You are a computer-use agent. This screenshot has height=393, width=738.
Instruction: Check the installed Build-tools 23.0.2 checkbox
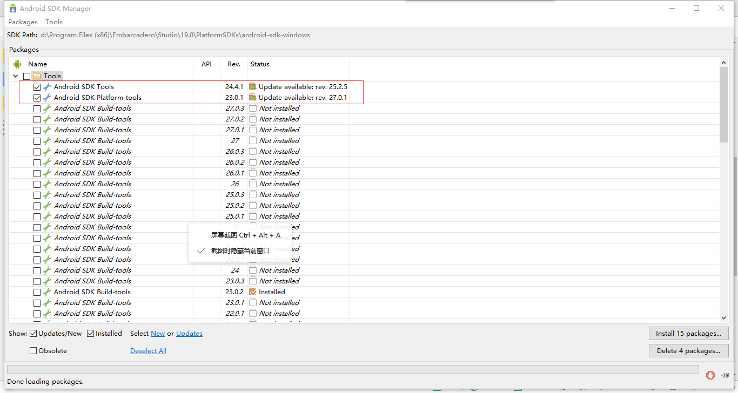[37, 292]
